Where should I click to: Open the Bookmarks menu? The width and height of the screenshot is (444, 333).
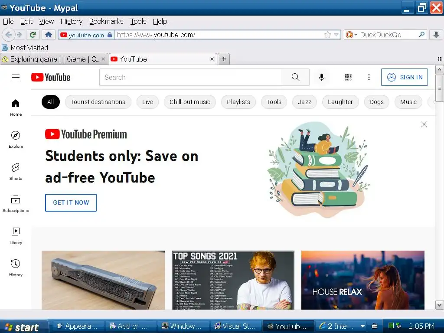pos(106,22)
